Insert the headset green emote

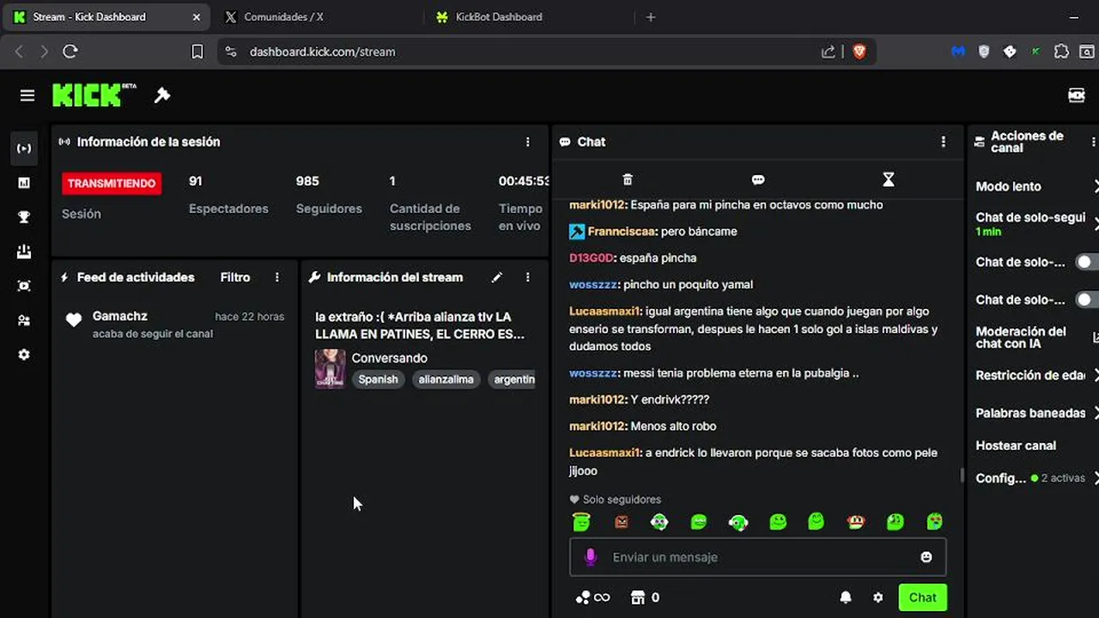738,521
